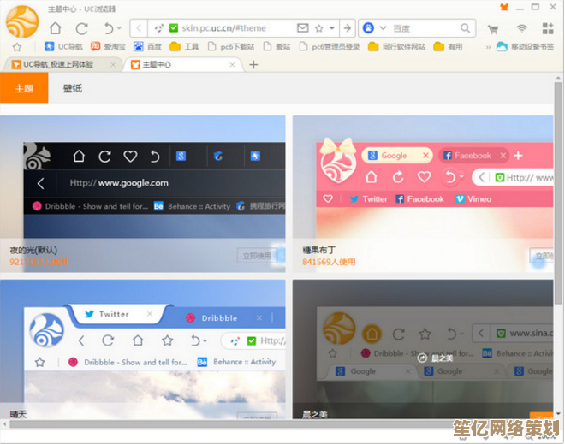
Task: Click the Home button in the toolbar
Action: (x=56, y=28)
